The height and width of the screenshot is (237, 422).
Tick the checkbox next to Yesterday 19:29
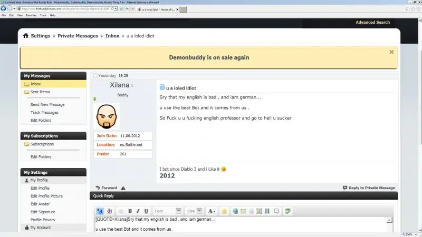click(95, 76)
